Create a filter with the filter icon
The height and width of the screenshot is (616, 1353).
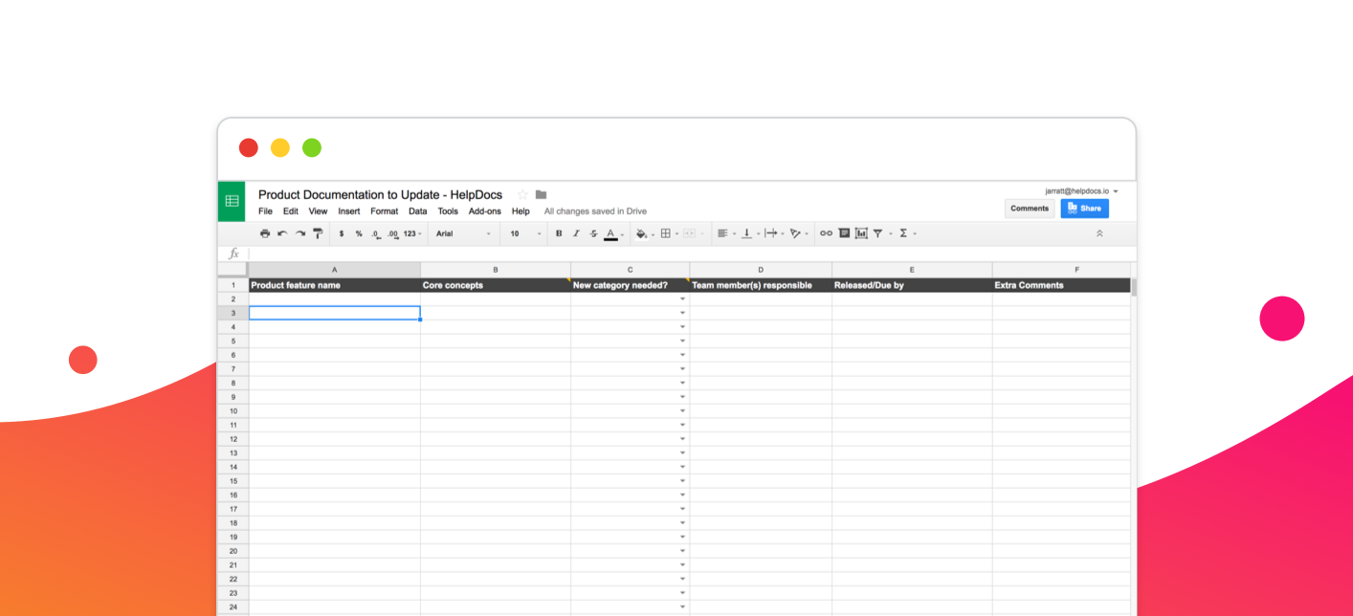(x=877, y=232)
